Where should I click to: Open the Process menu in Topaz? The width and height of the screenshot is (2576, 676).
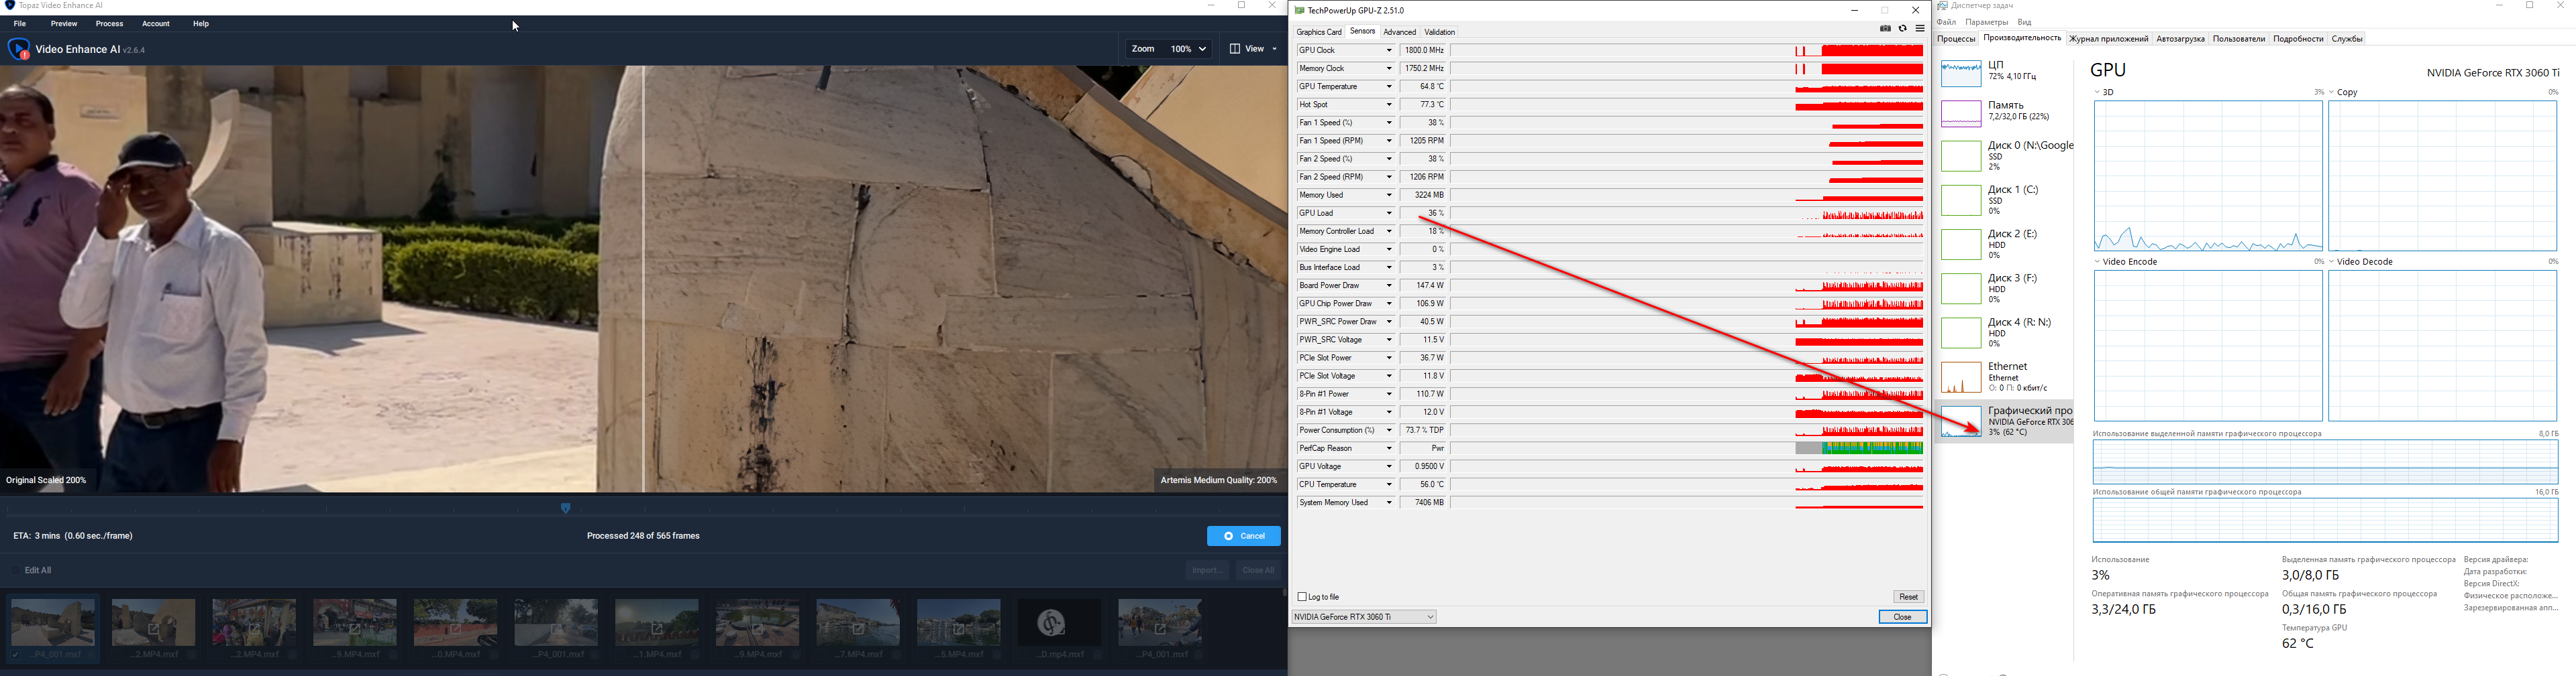109,24
